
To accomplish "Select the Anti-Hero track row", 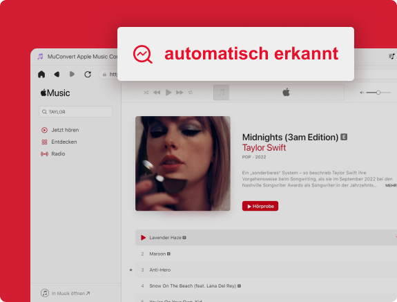I will (266, 270).
